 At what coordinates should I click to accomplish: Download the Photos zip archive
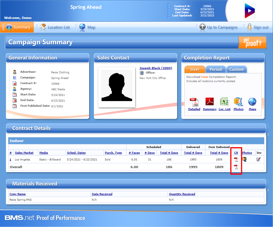tap(238, 102)
